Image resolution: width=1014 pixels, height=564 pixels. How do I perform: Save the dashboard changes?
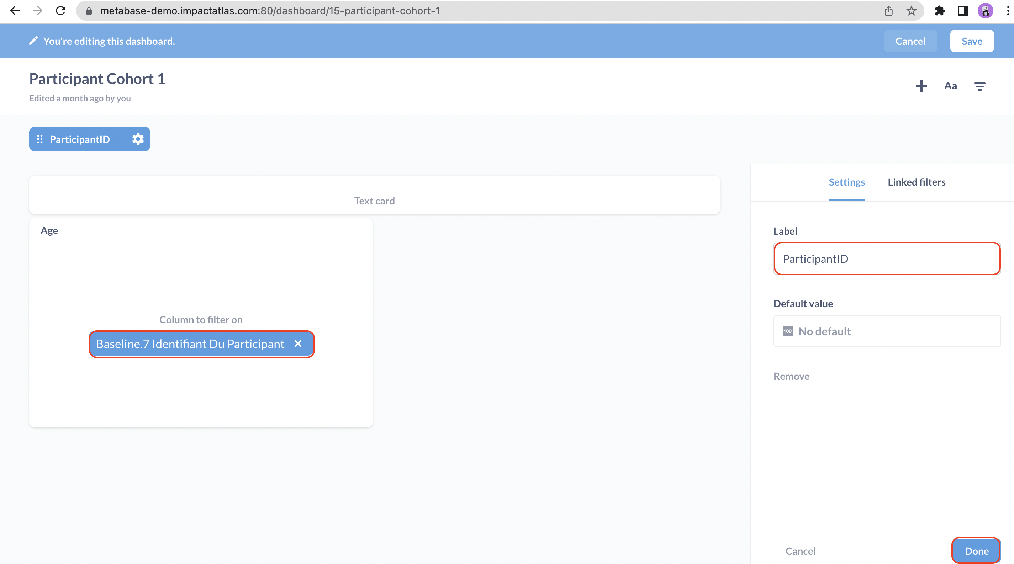(972, 41)
